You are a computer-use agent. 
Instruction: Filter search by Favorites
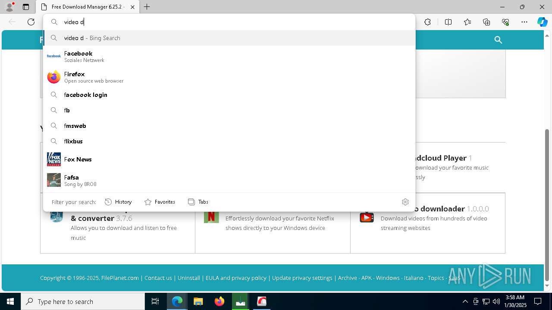(160, 202)
